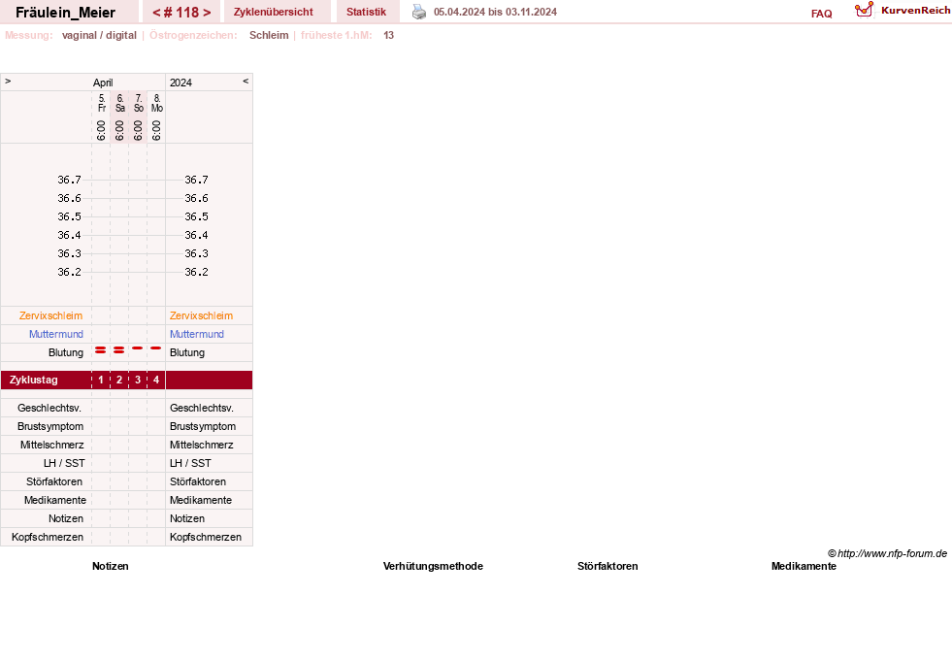Click the vaginal / digital measurement value
The width and height of the screenshot is (952, 662).
point(99,35)
